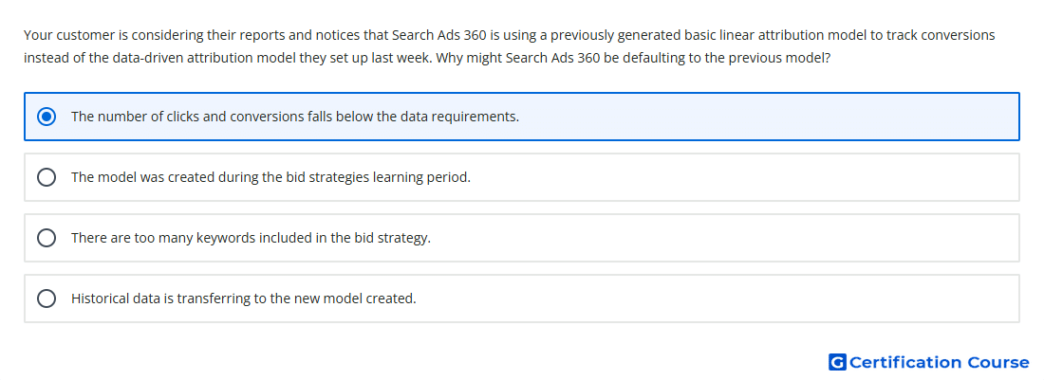Click the word 'Course' in the watermark

(998, 362)
